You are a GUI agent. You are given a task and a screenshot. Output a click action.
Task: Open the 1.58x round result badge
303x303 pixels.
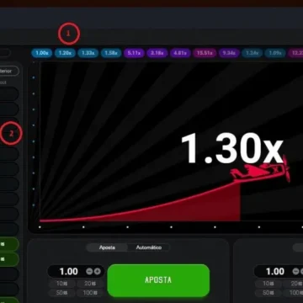111,53
